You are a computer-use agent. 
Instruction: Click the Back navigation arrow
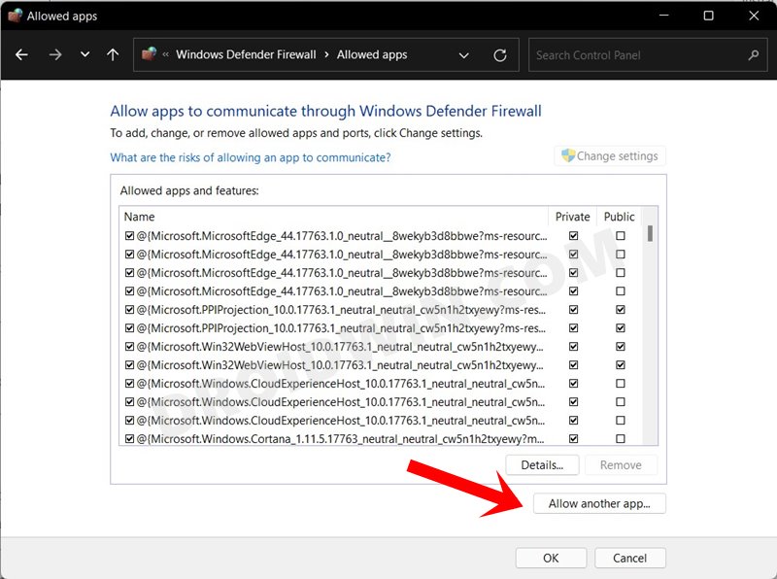click(x=21, y=54)
